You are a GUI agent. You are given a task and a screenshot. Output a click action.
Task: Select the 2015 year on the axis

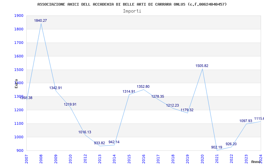pos(129,159)
